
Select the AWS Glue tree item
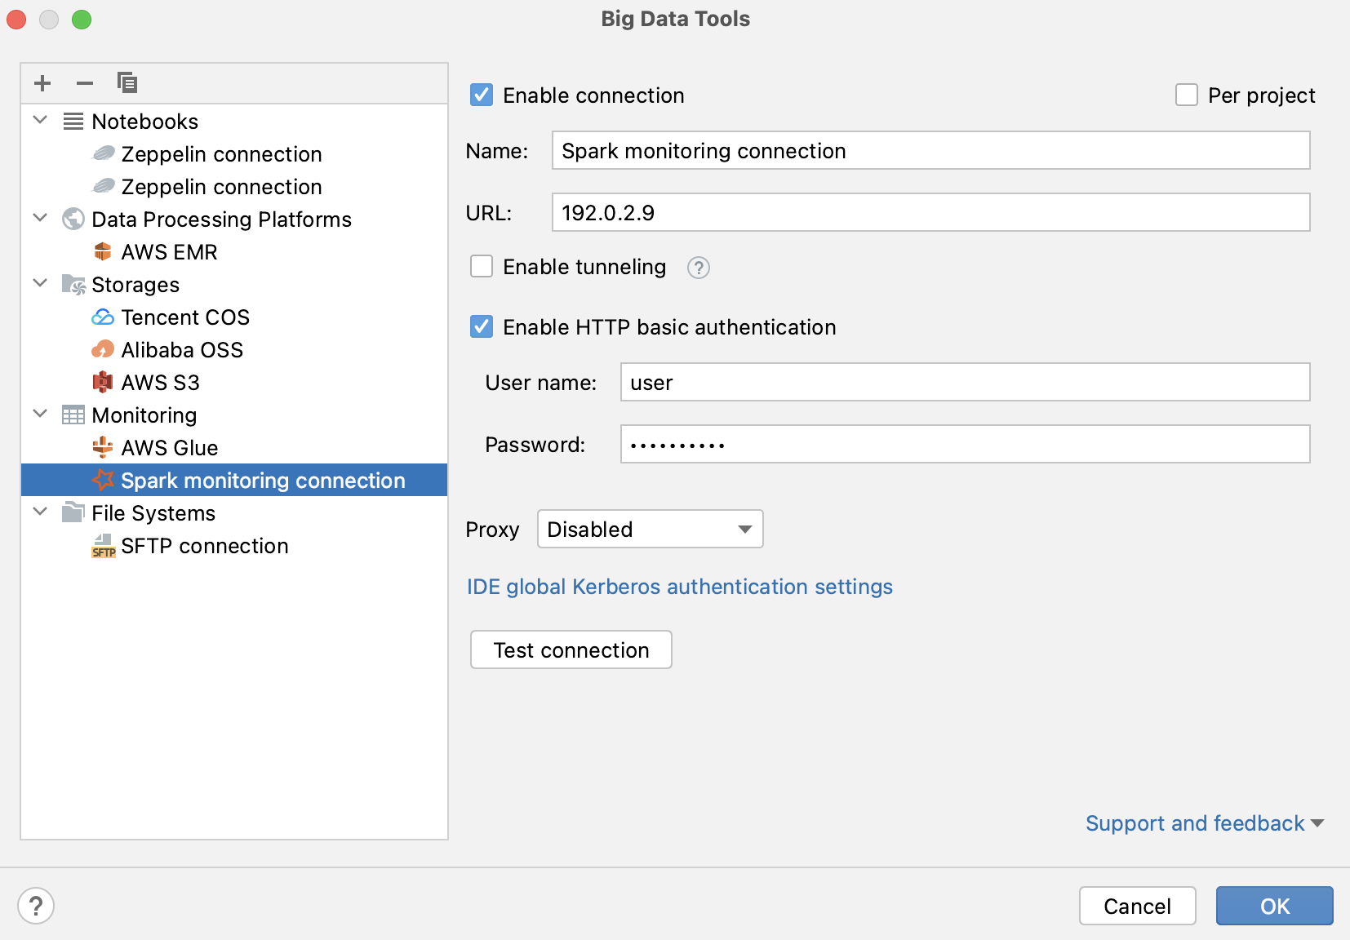[234, 447]
